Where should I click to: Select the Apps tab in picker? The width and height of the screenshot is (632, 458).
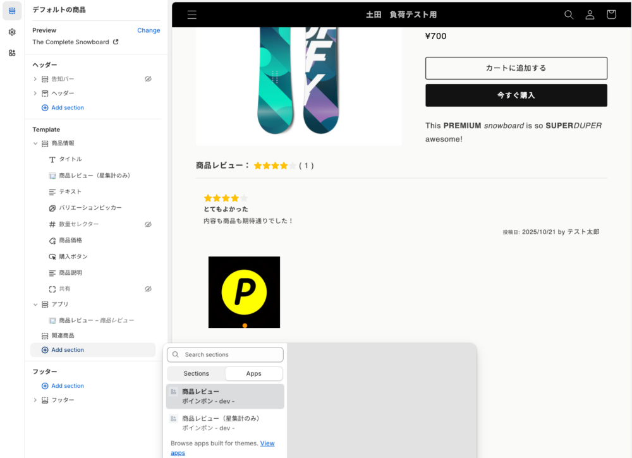[x=253, y=373]
